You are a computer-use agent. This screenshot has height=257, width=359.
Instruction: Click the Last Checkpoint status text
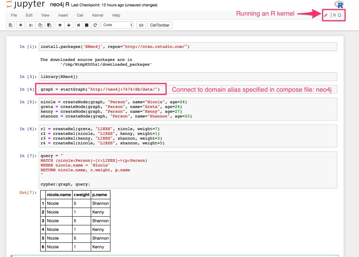114,5
